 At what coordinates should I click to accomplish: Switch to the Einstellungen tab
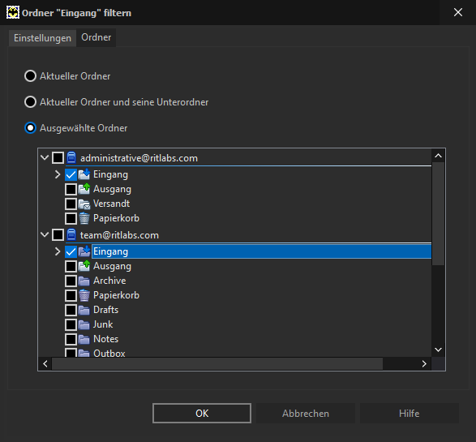[x=42, y=38]
